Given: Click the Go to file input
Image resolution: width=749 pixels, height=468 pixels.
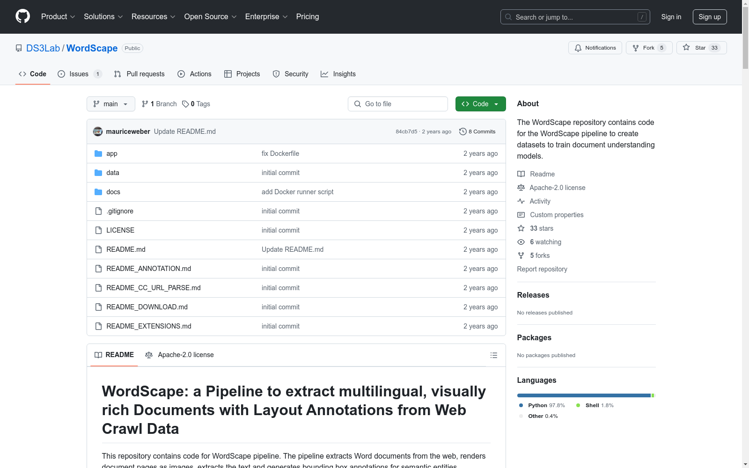Looking at the screenshot, I should pyautogui.click(x=398, y=104).
